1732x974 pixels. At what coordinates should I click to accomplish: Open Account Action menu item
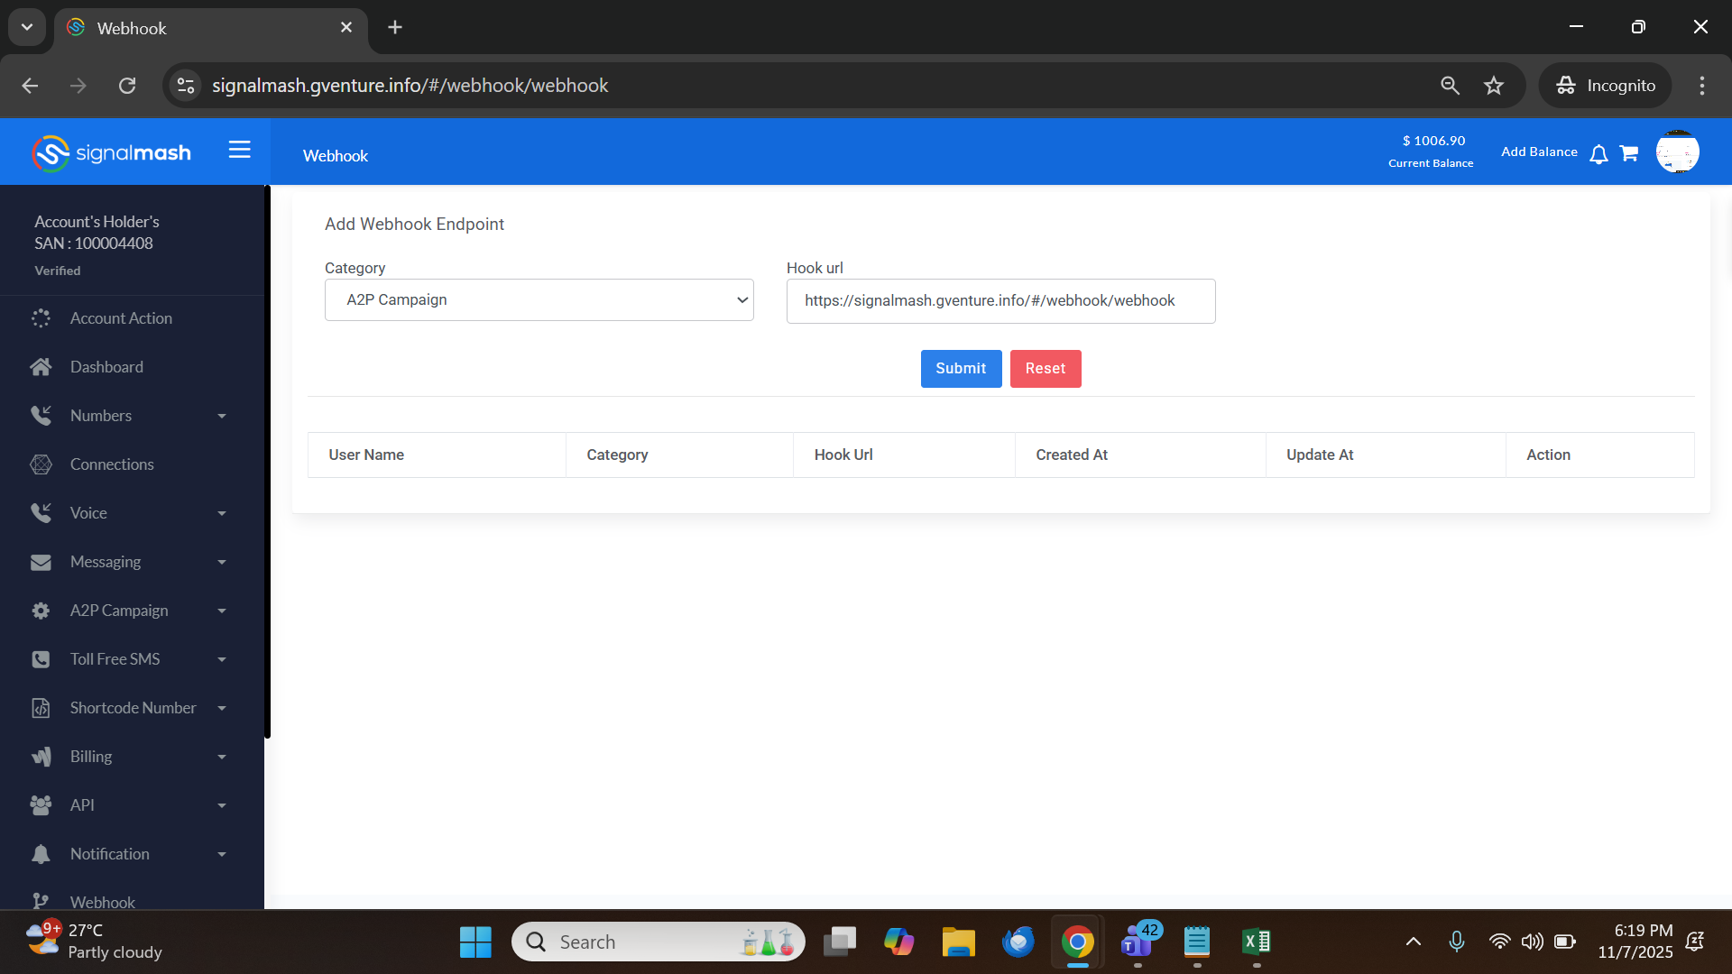pos(121,318)
